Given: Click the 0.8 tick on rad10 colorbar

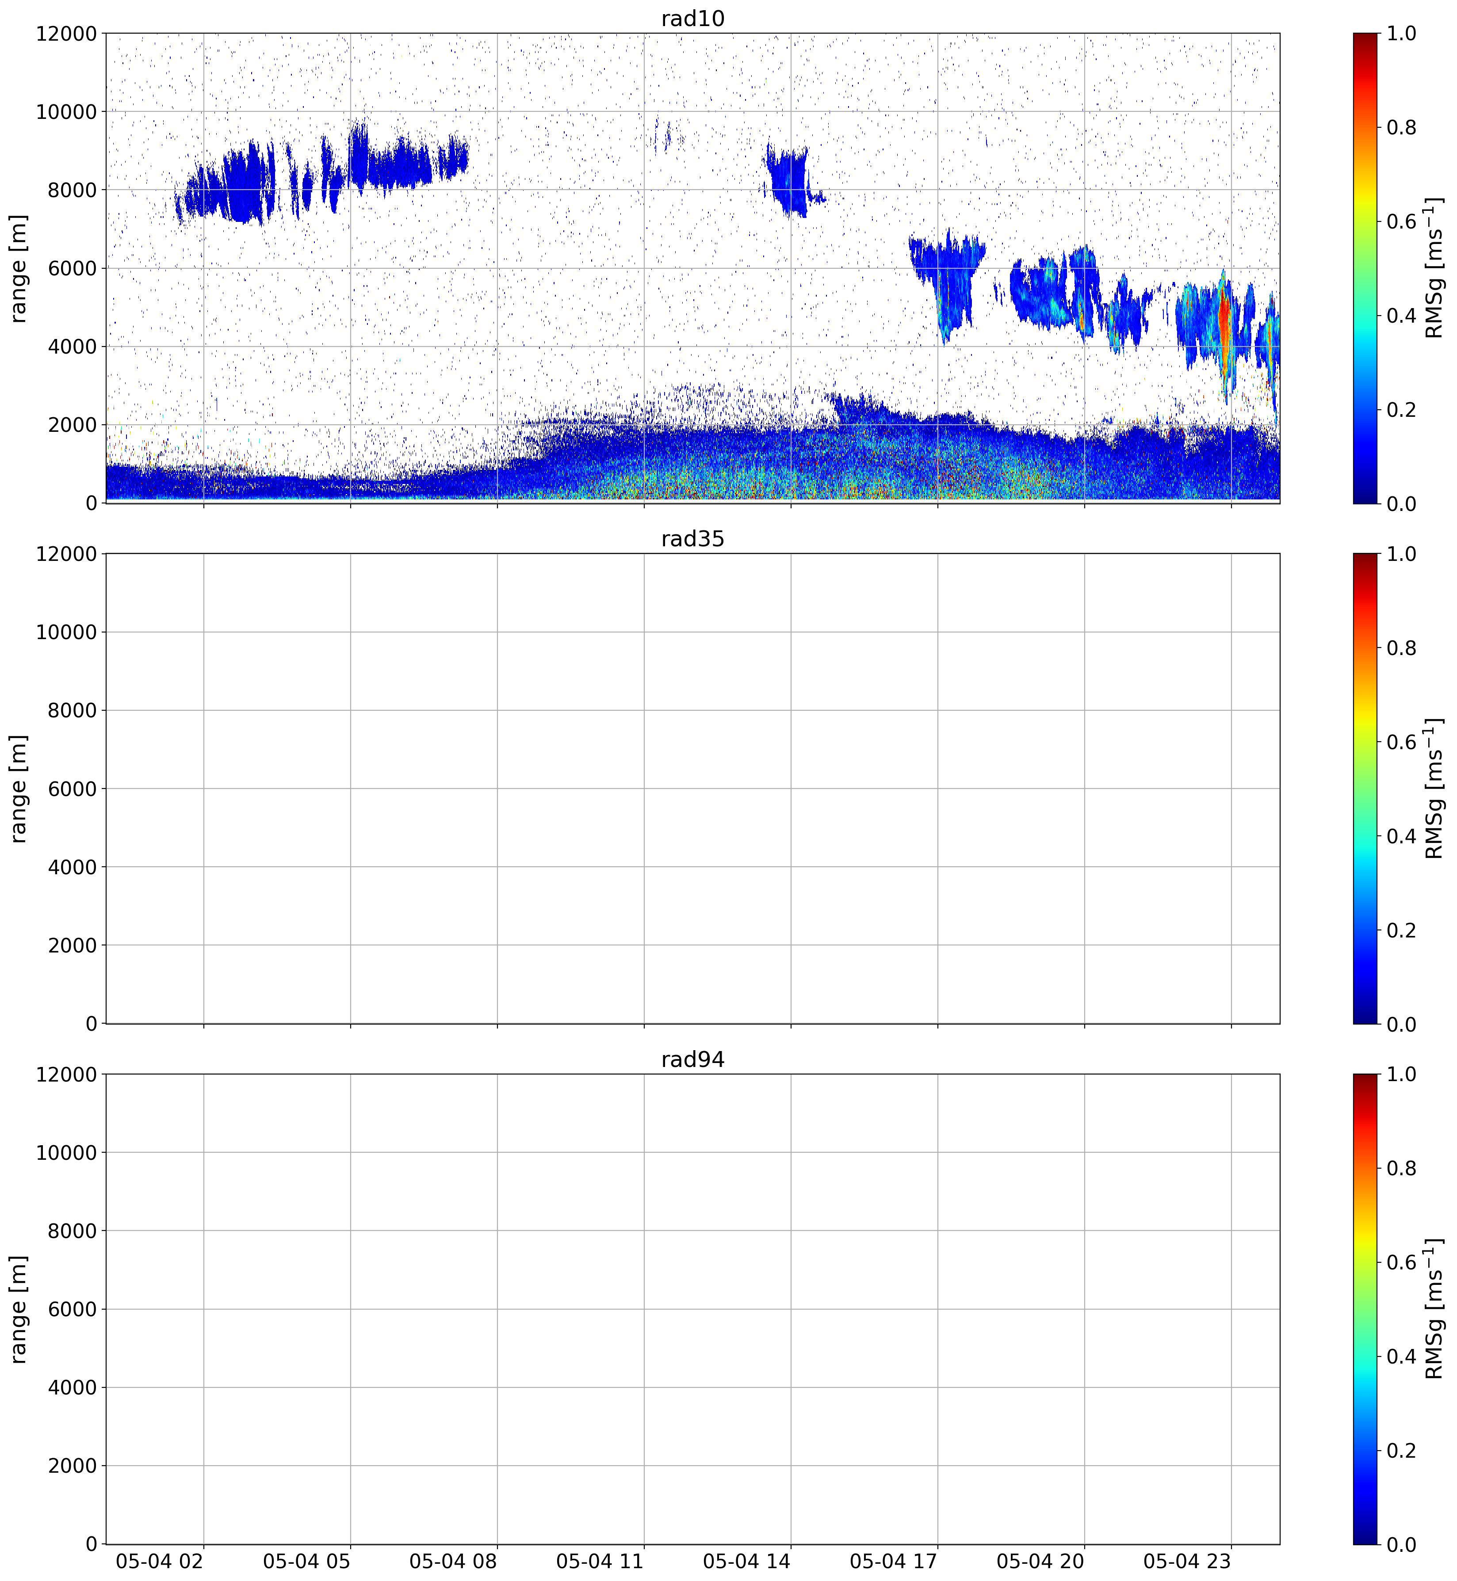Looking at the screenshot, I should tap(1401, 127).
